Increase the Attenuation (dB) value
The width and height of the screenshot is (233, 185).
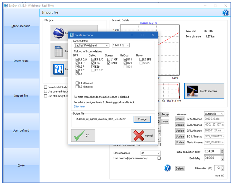tap(222, 167)
